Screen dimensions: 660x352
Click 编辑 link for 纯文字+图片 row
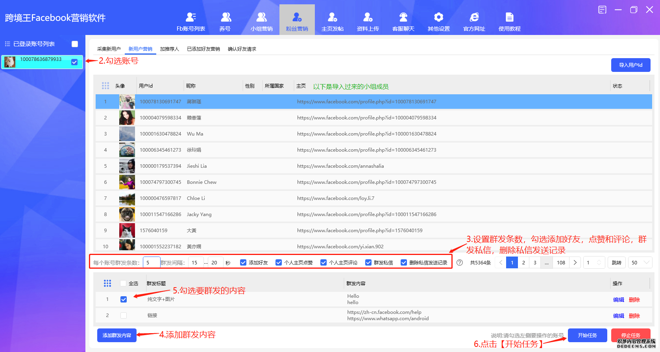(619, 300)
